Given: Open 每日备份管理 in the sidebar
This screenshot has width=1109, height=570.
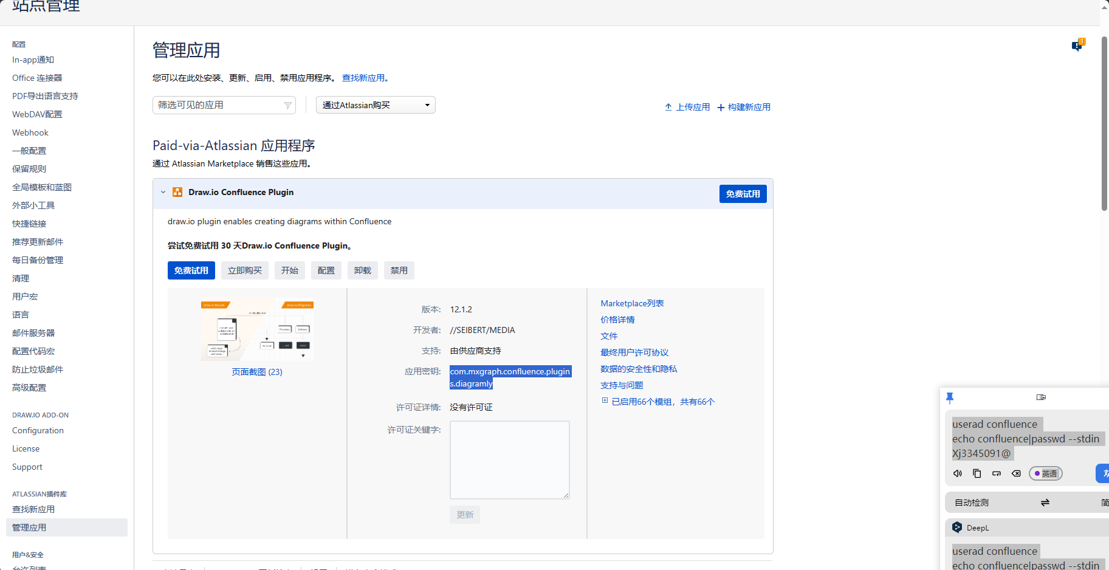Looking at the screenshot, I should point(38,260).
